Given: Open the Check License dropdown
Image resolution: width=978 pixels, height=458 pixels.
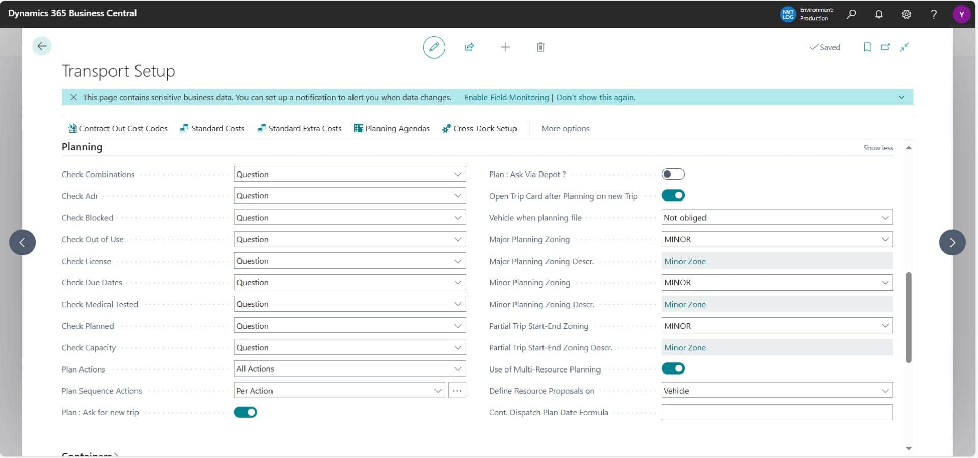Looking at the screenshot, I should coord(349,261).
